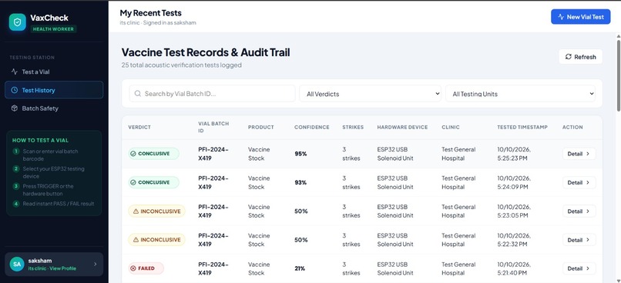Click the Strikes column header
621x283 pixels.
tap(353, 127)
